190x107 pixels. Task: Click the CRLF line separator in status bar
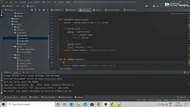point(145,100)
